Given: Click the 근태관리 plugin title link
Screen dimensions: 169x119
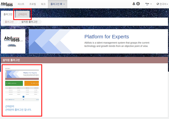Looking at the screenshot, I should 10,106.
